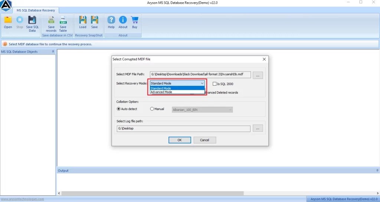Choose Advanced Mode from dropdown list
Screen dimensions: 380x202
coord(177,92)
